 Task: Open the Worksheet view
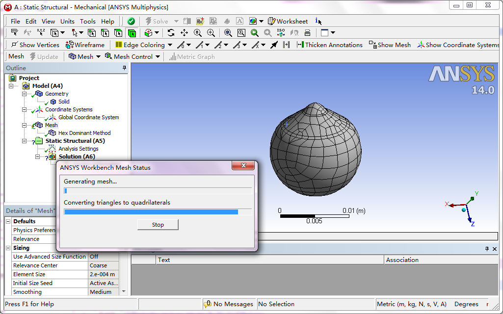(x=288, y=21)
